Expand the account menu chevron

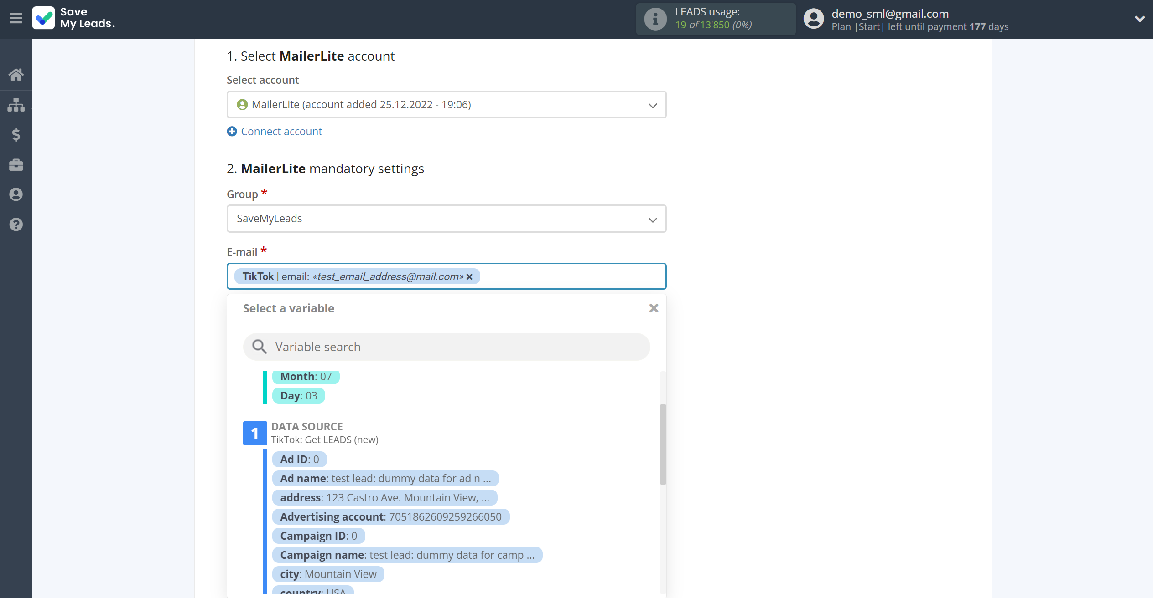tap(1139, 19)
